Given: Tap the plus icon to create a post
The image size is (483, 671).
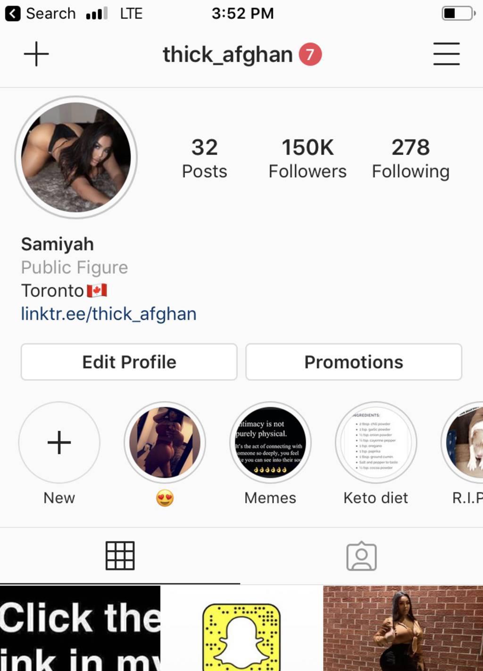Looking at the screenshot, I should tap(36, 54).
